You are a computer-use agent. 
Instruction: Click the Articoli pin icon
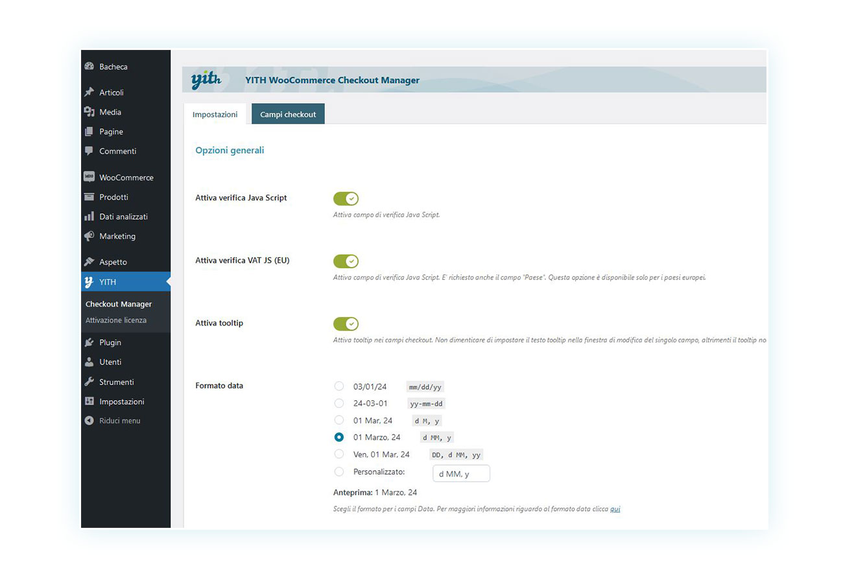click(x=89, y=92)
